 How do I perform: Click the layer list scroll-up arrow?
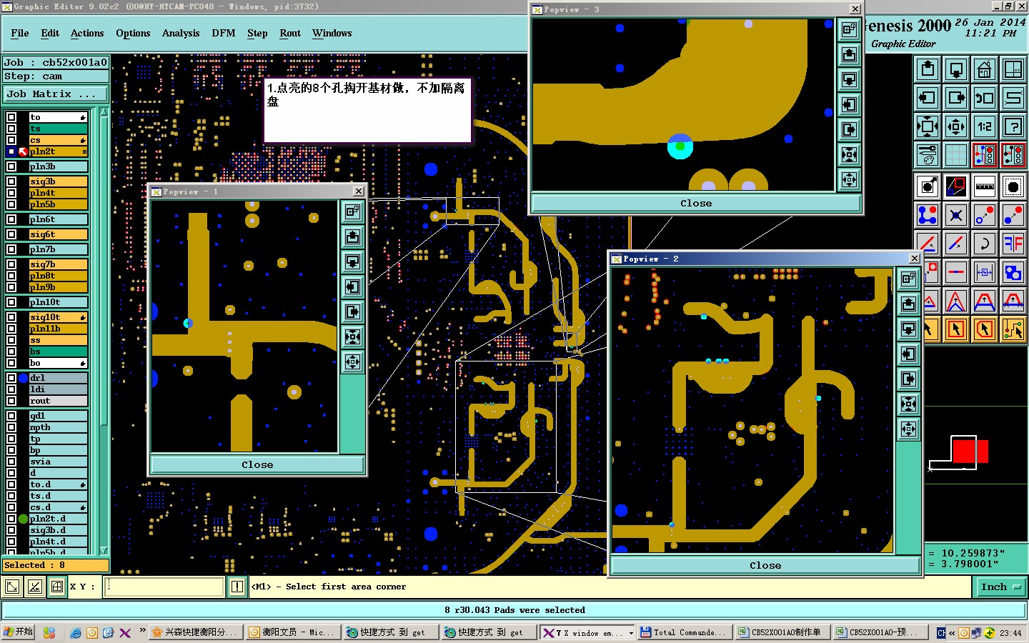coord(104,112)
